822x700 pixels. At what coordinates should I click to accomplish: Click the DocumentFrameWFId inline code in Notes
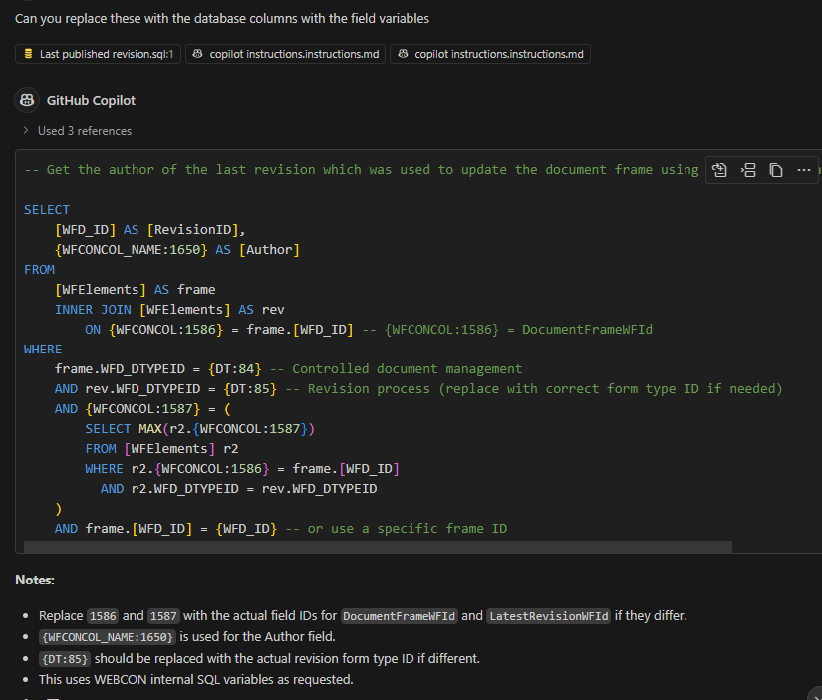point(400,616)
